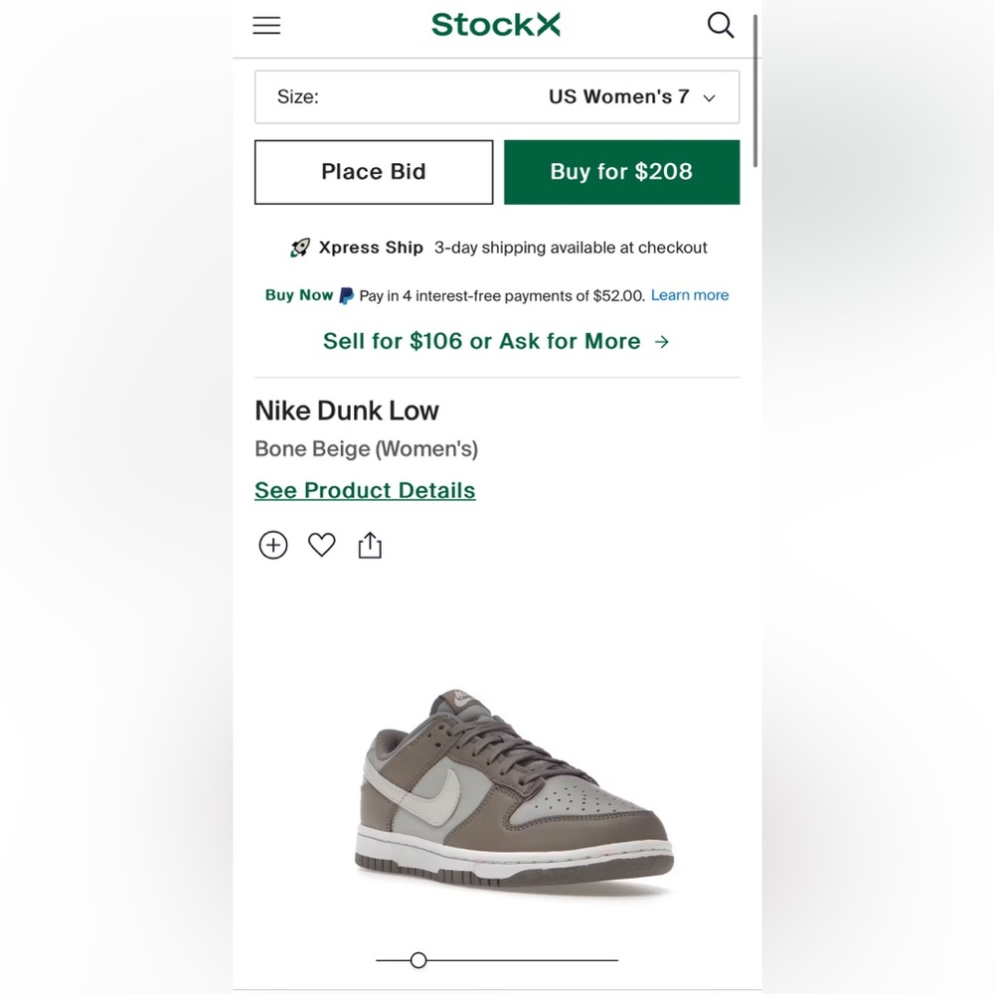Image resolution: width=994 pixels, height=994 pixels.
Task: Expand the Size US Women's 7 dropdown
Action: pyautogui.click(x=497, y=97)
